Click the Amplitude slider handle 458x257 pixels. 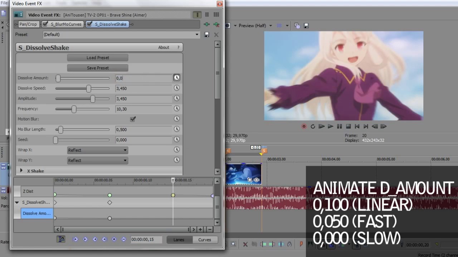tap(93, 99)
